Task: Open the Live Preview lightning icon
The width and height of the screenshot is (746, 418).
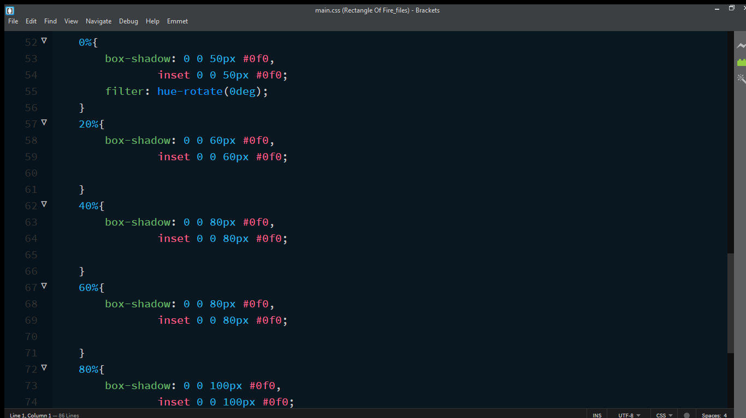Action: [x=741, y=46]
